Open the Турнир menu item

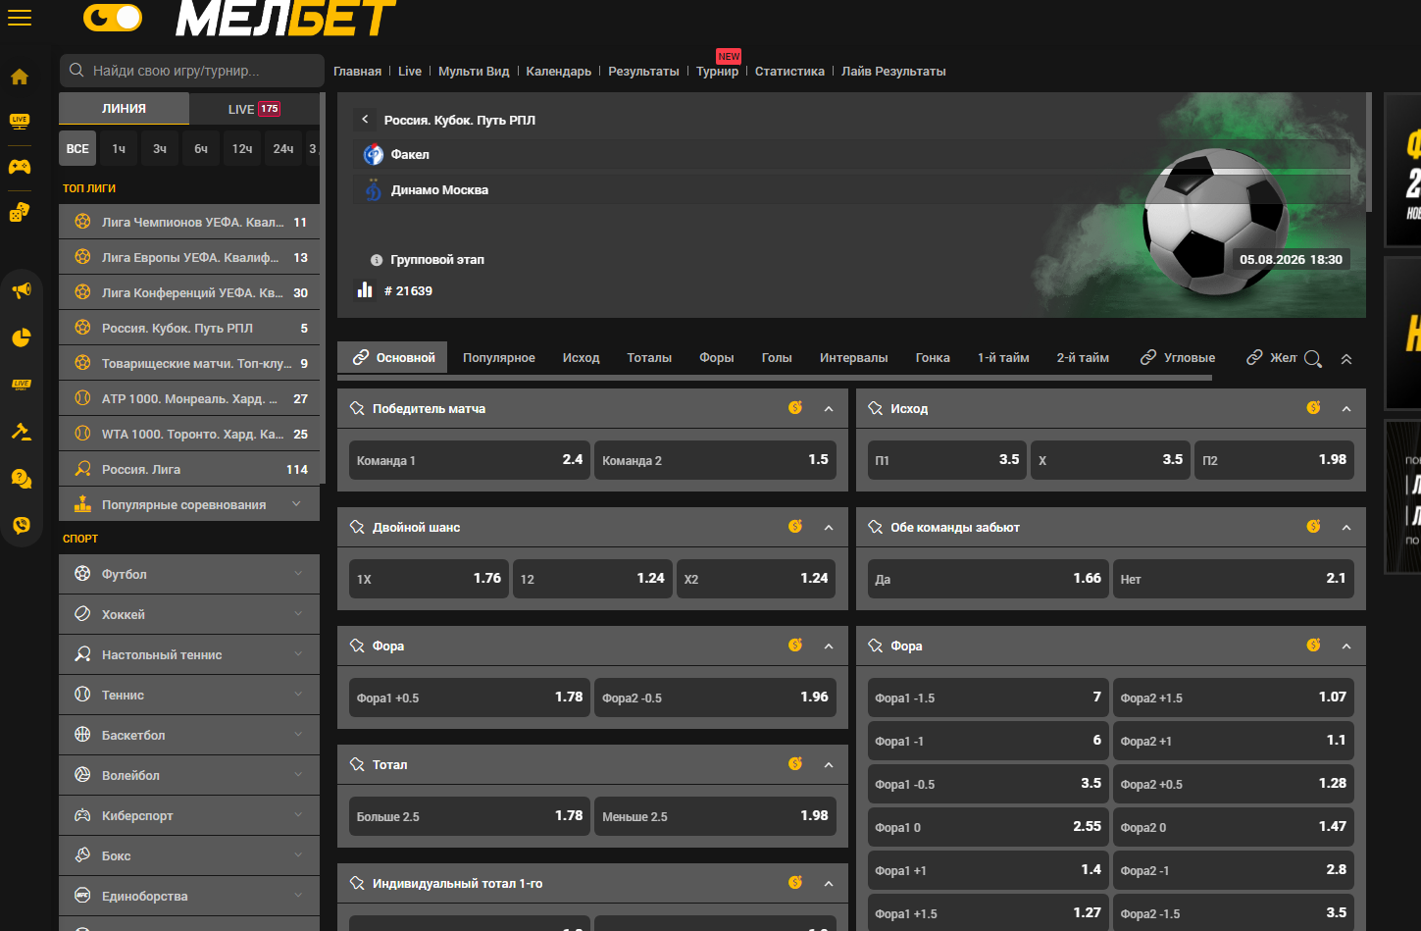click(717, 72)
